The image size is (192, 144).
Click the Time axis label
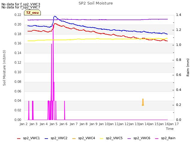click(x=170, y=129)
